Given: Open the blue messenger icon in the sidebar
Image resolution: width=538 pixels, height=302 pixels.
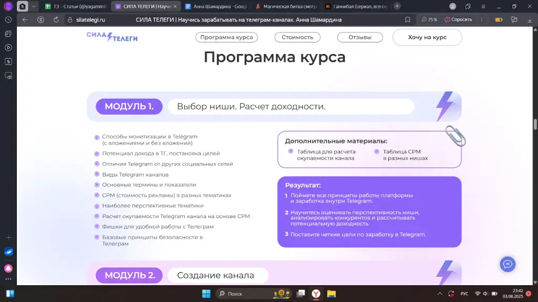Looking at the screenshot, I should tap(8, 252).
